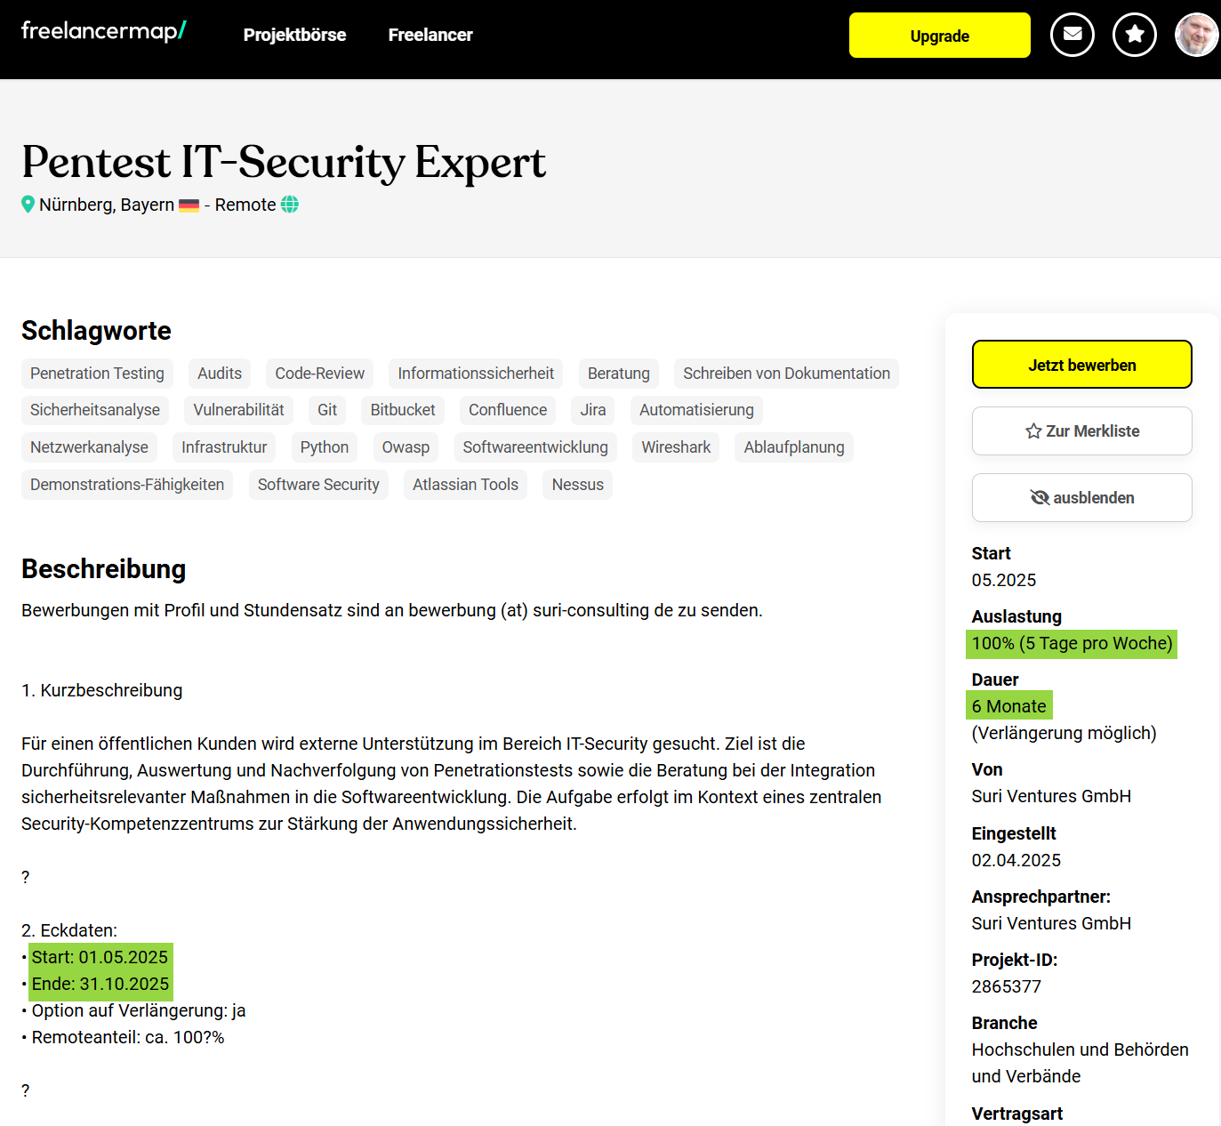Click the Remote globe icon

[290, 205]
